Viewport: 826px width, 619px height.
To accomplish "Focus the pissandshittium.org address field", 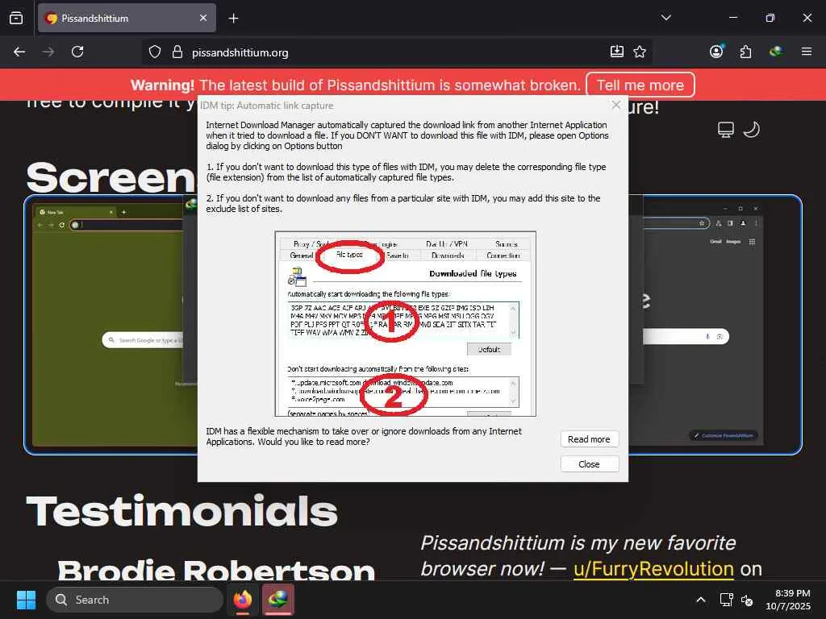I will [x=395, y=52].
